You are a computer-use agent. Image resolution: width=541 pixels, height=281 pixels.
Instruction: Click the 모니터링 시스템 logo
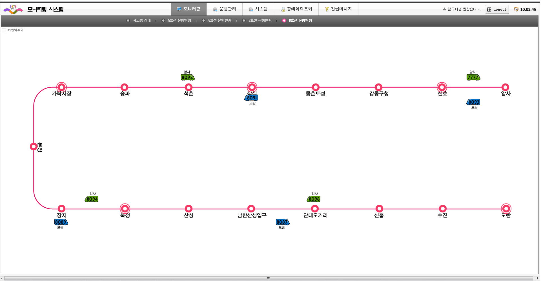[x=33, y=10]
